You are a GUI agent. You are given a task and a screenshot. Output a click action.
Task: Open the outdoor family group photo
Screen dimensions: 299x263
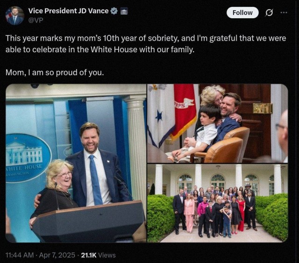pyautogui.click(x=217, y=203)
